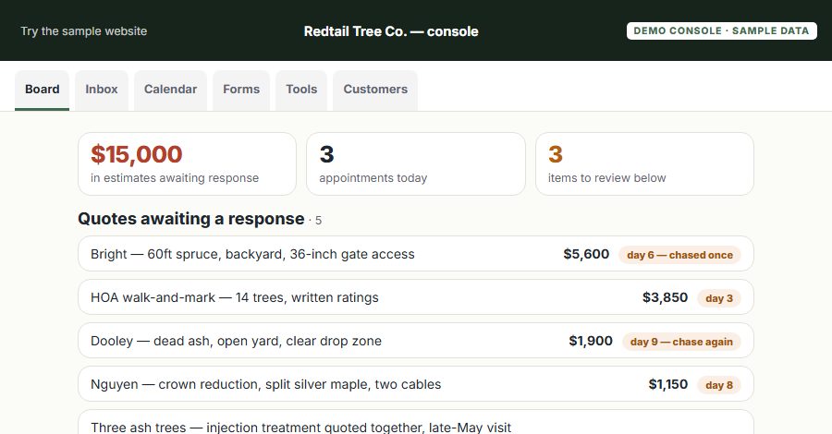
Task: Open the Dooley dead ash quote row
Action: pos(416,341)
